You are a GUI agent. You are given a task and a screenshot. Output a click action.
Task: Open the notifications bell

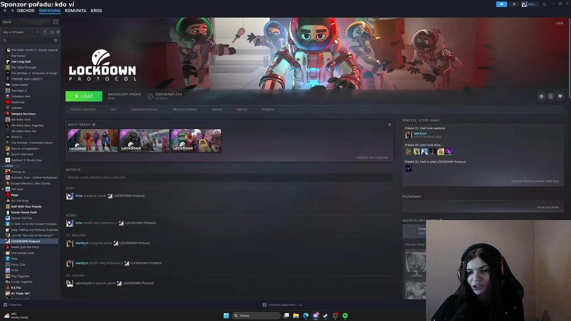513,4
